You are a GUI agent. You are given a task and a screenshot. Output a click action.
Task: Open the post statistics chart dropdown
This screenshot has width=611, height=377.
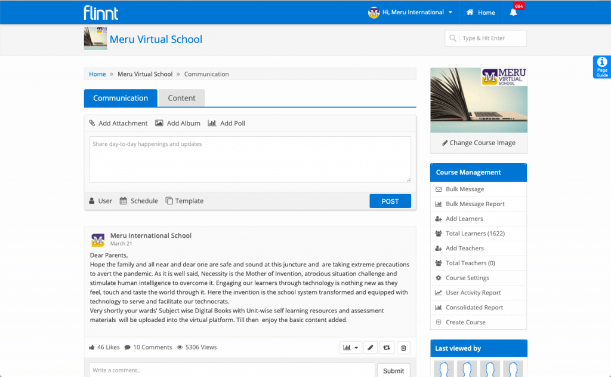pyautogui.click(x=350, y=347)
